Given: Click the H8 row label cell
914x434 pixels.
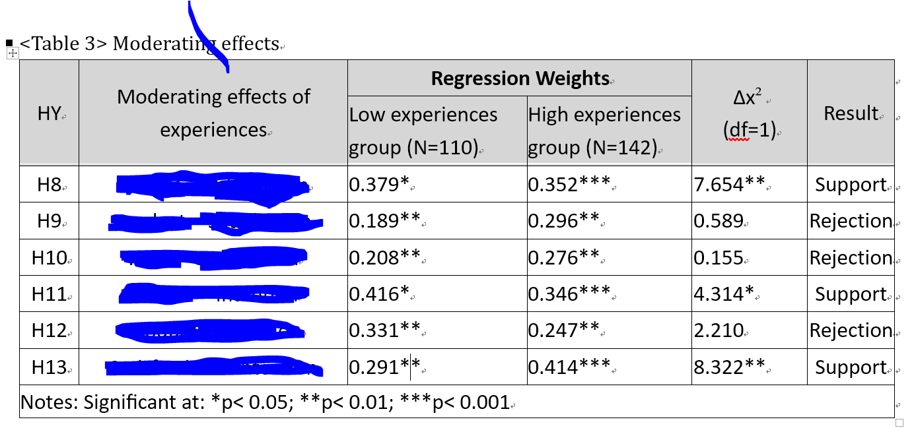Looking at the screenshot, I should (49, 184).
